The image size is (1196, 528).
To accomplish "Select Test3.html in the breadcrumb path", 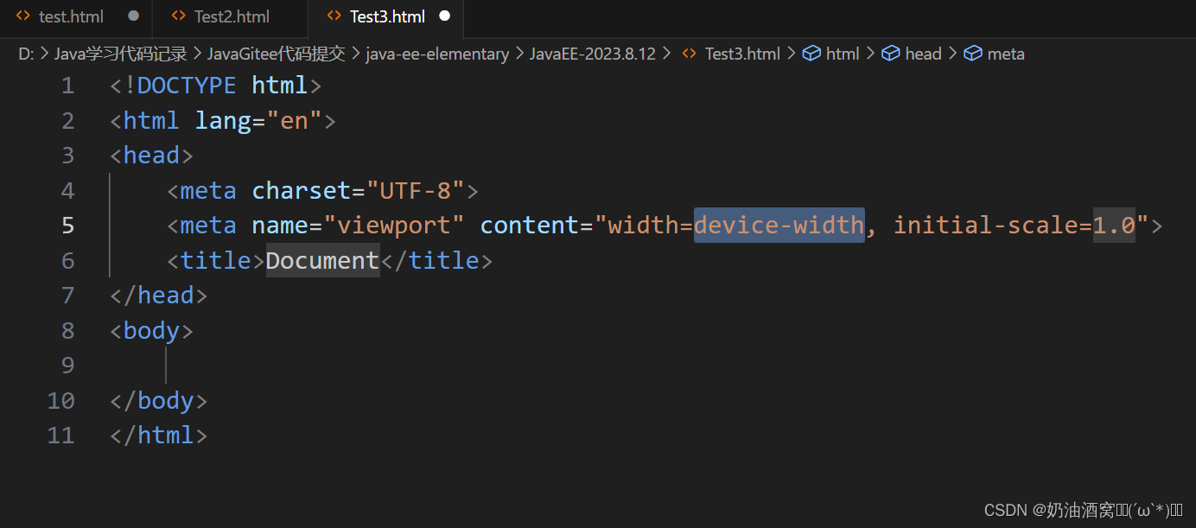I will click(x=741, y=53).
